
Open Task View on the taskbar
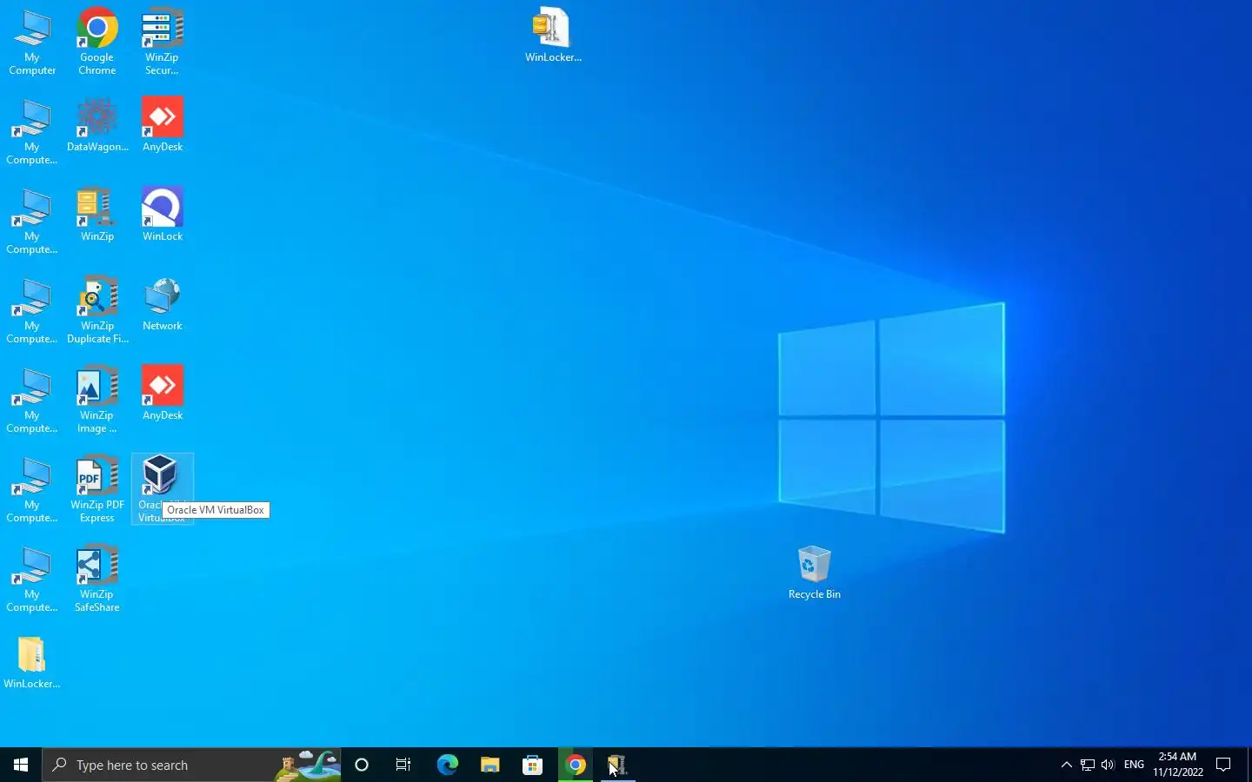coord(403,765)
